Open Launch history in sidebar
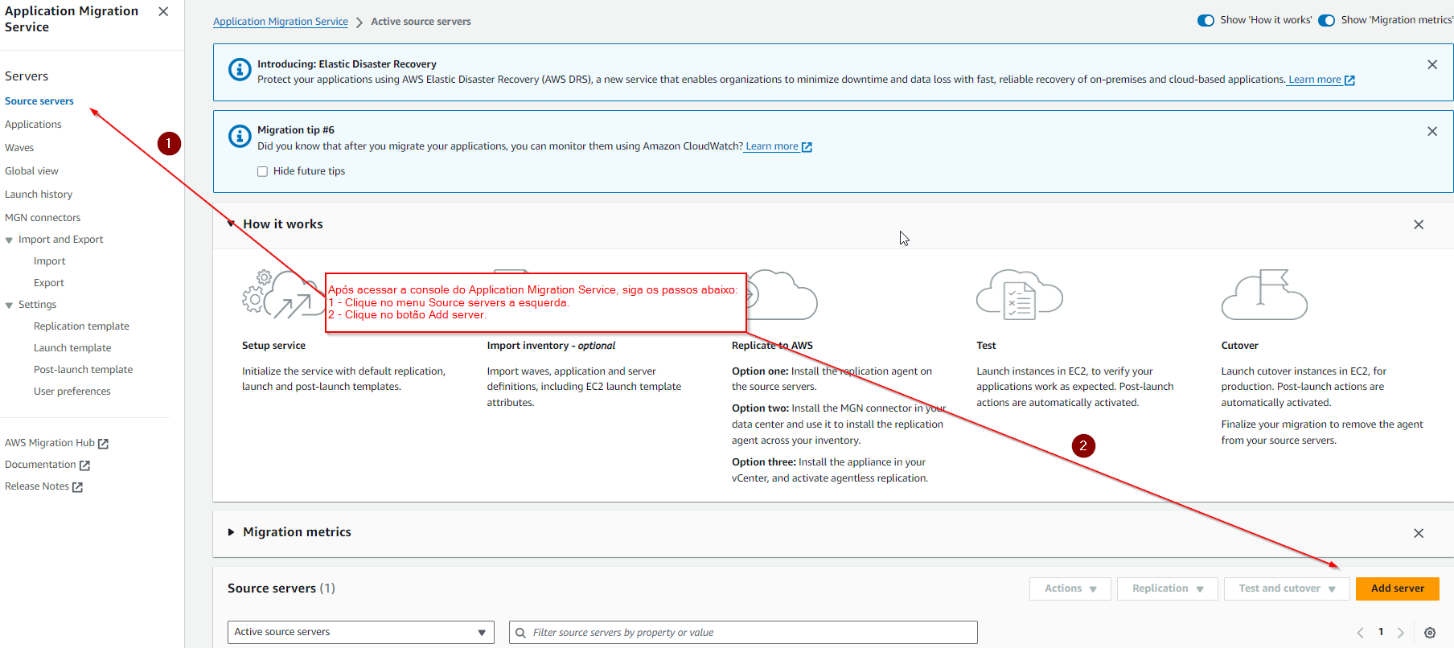This screenshot has width=1454, height=648. (x=39, y=195)
